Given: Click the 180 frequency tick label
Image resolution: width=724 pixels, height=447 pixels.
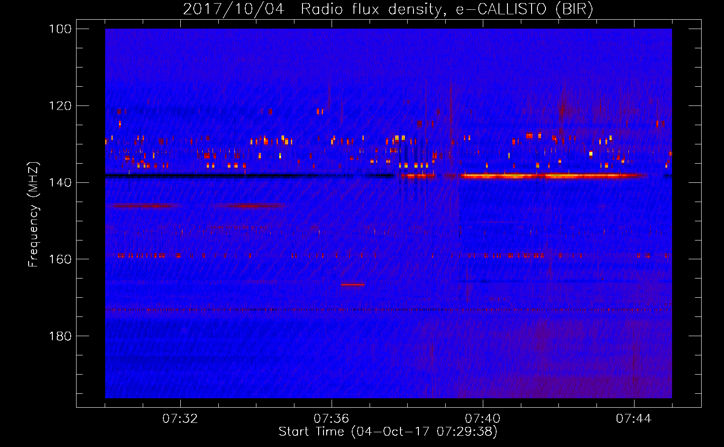Looking at the screenshot, I should tap(61, 336).
